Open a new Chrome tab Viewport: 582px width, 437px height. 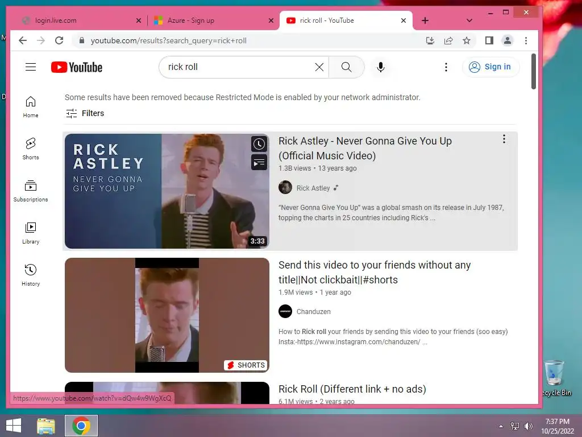425,20
